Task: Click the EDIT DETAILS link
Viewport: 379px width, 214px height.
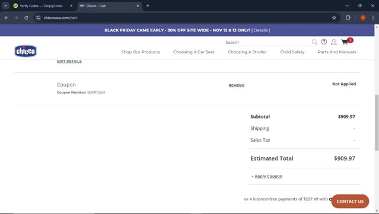Action: pos(69,61)
